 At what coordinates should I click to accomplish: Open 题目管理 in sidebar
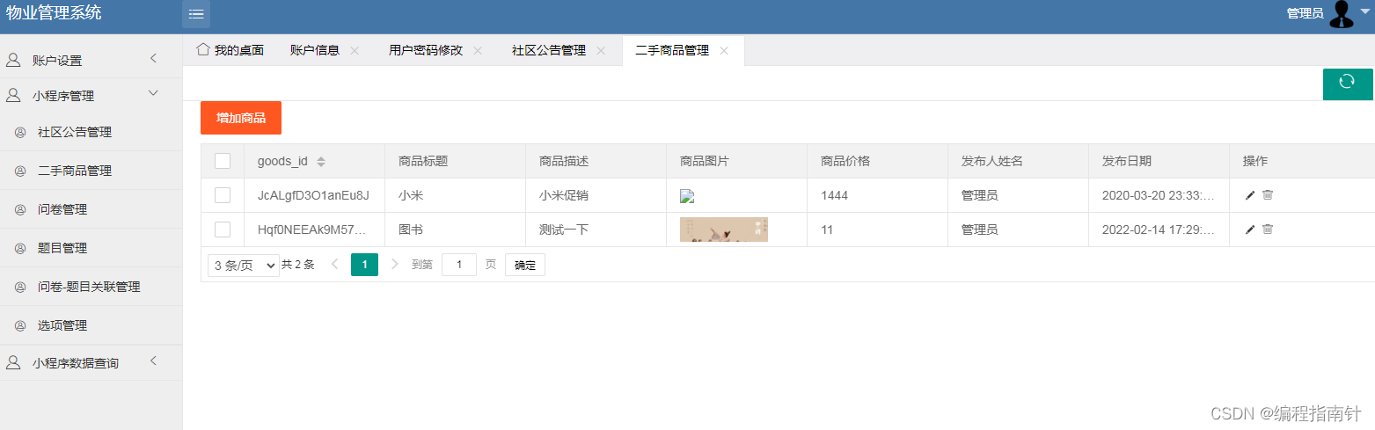coord(91,248)
